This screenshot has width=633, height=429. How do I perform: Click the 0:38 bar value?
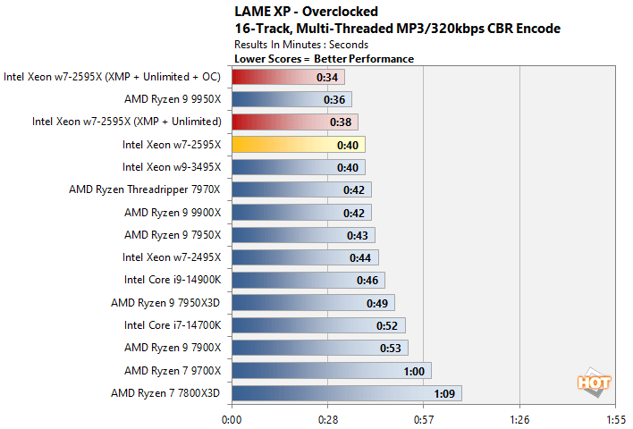341,122
